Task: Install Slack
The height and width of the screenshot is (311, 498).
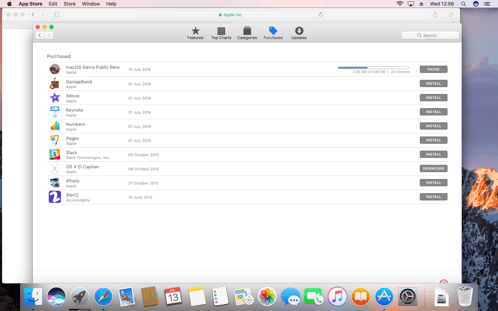Action: click(433, 154)
